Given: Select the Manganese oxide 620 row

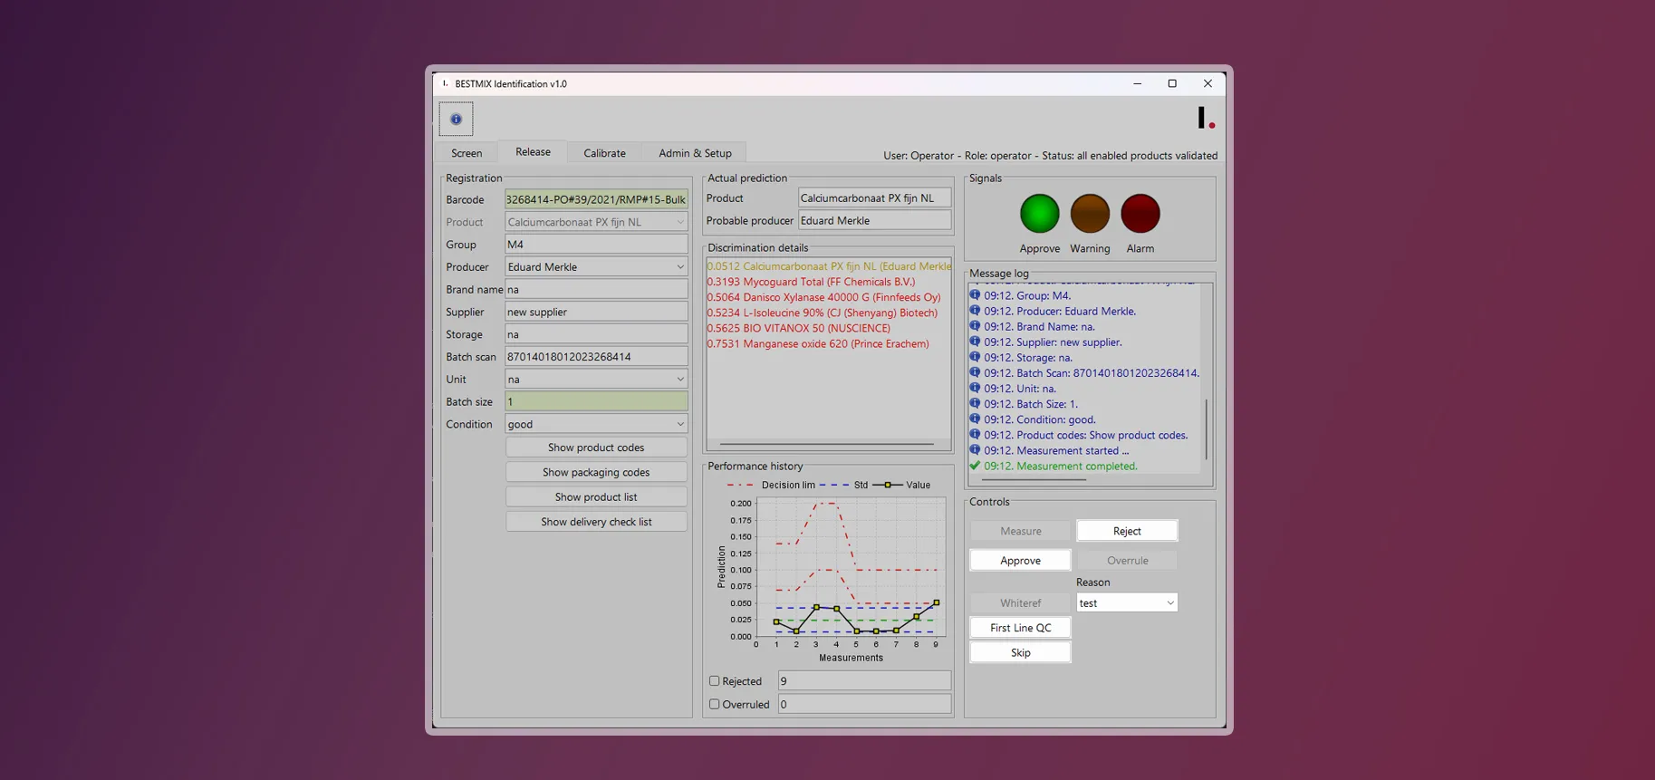Looking at the screenshot, I should click(x=818, y=343).
